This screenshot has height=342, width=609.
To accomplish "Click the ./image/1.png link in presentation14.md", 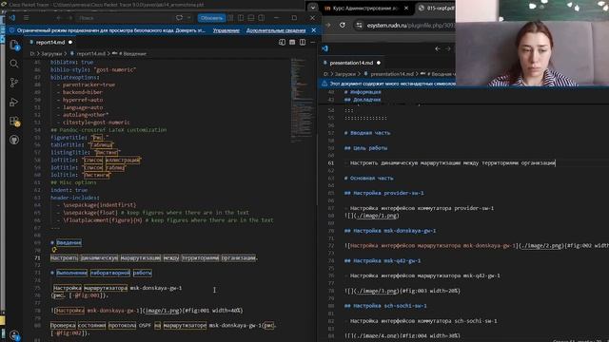I will coord(377,216).
